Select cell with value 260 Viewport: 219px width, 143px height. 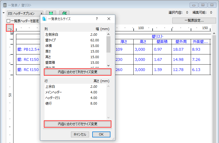pos(124,70)
